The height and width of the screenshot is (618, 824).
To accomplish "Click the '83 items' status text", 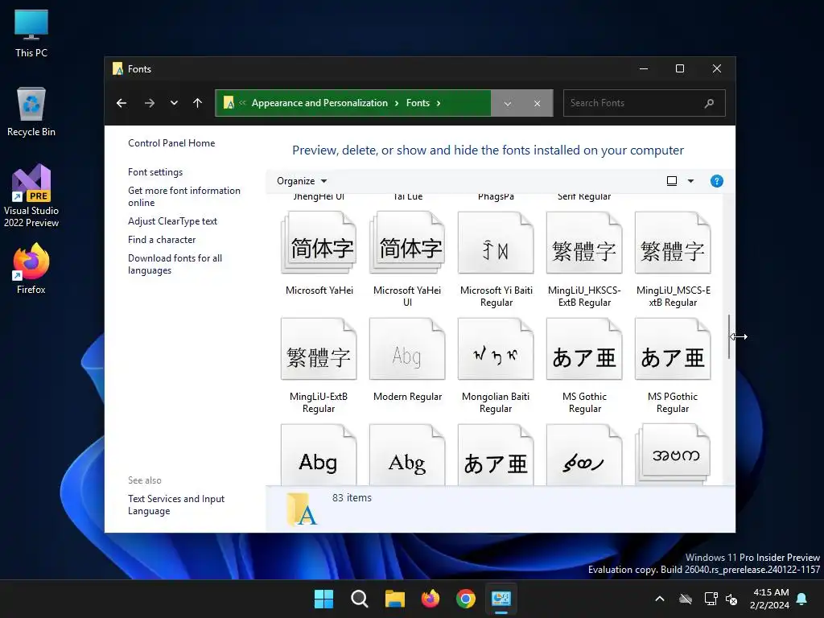I will click(352, 497).
